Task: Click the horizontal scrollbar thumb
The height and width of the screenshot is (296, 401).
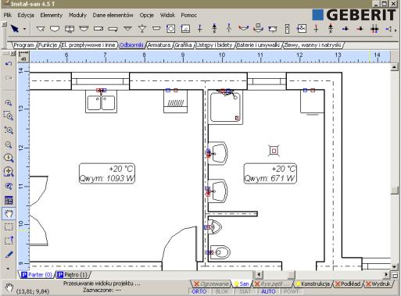Action: click(x=292, y=274)
